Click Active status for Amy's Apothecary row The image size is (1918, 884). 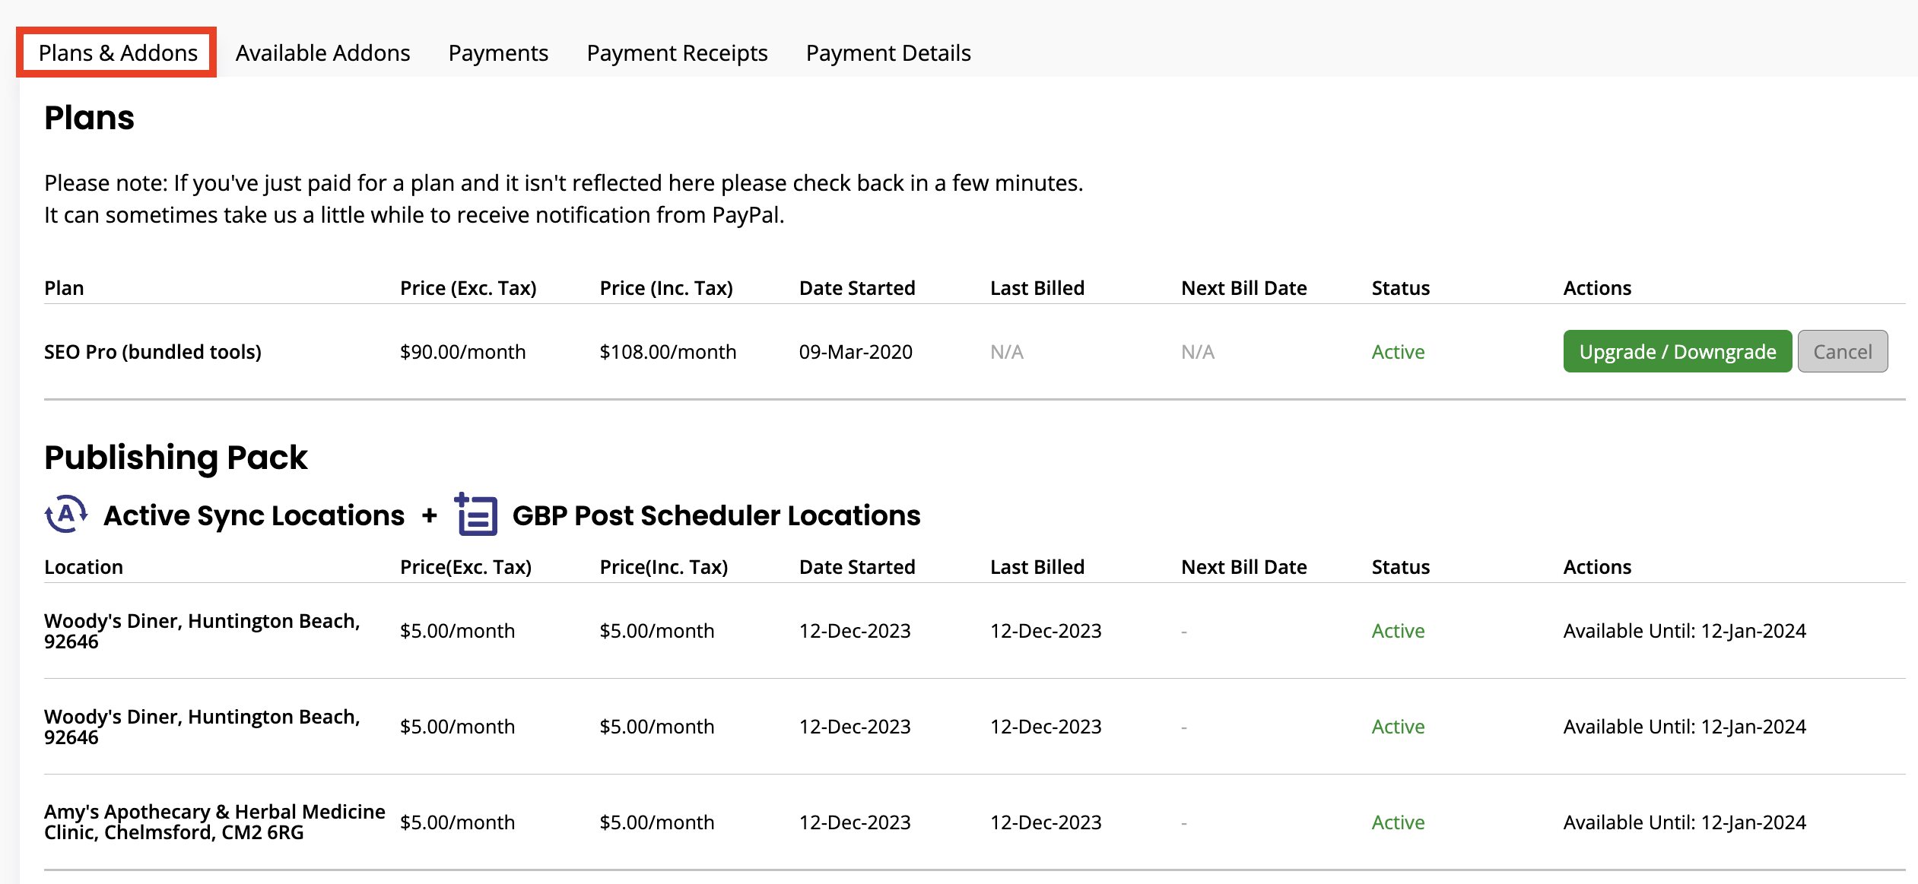(x=1397, y=822)
